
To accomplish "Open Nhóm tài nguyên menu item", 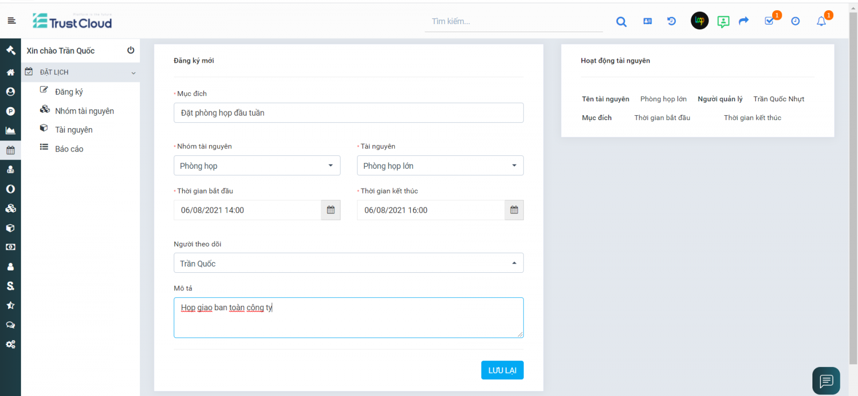I will pyautogui.click(x=84, y=111).
